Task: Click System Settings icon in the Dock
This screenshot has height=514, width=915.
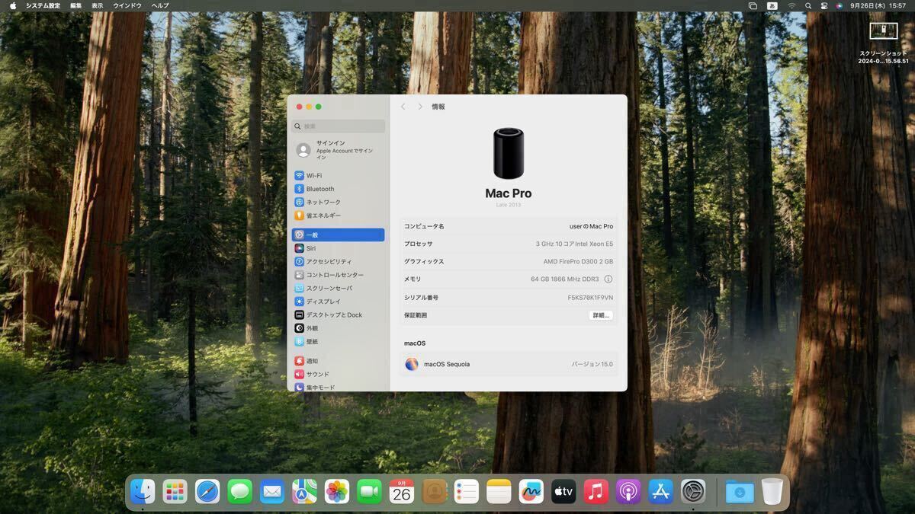Action: tap(693, 492)
